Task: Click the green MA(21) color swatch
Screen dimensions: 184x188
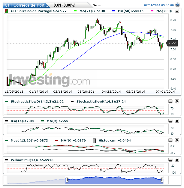Action: pos(75,11)
